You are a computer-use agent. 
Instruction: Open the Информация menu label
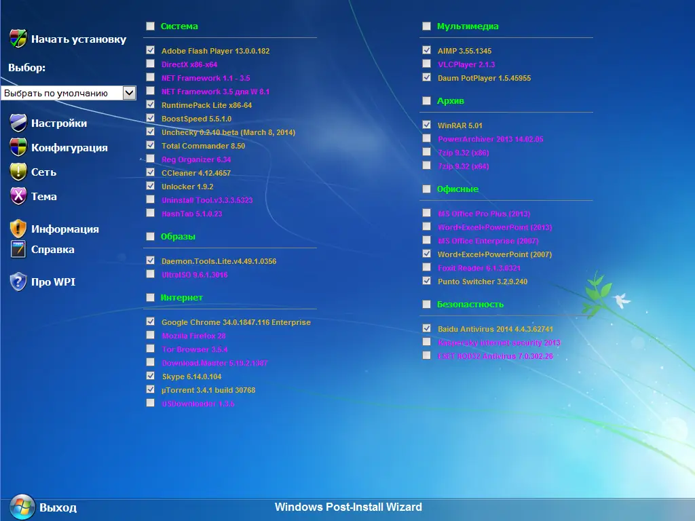(x=64, y=229)
